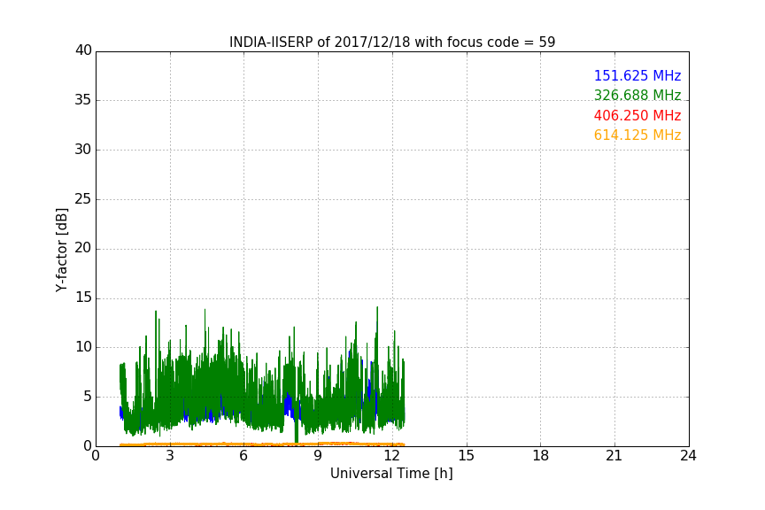
Task: Click the x-axis tick label '12'
Action: (392, 456)
